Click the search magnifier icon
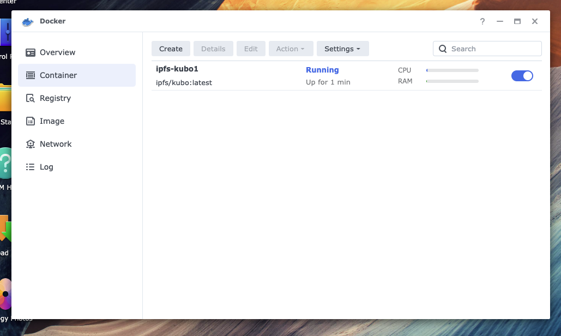Screen dimensions: 561x336 coord(443,49)
